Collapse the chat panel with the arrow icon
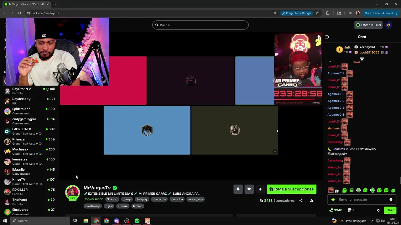Screen dimensions: 401x225 pos(327,37)
